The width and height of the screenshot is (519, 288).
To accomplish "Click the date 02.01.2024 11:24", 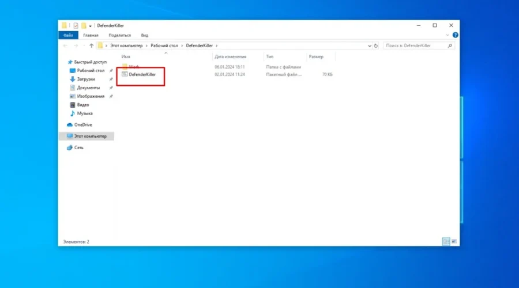I will (230, 74).
